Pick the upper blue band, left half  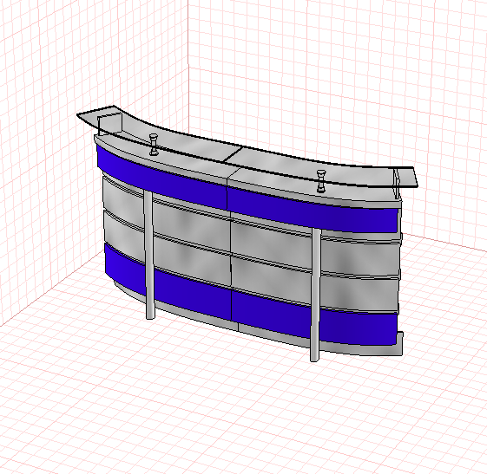pos(161,177)
